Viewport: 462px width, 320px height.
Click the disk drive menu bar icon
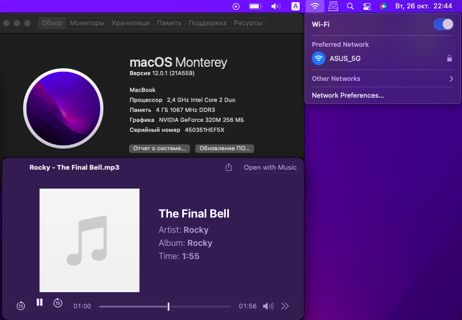pyautogui.click(x=333, y=6)
